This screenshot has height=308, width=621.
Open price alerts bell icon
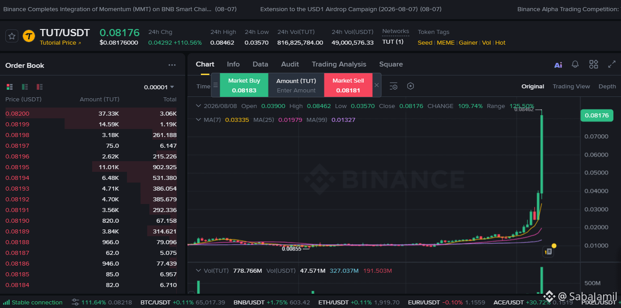575,64
